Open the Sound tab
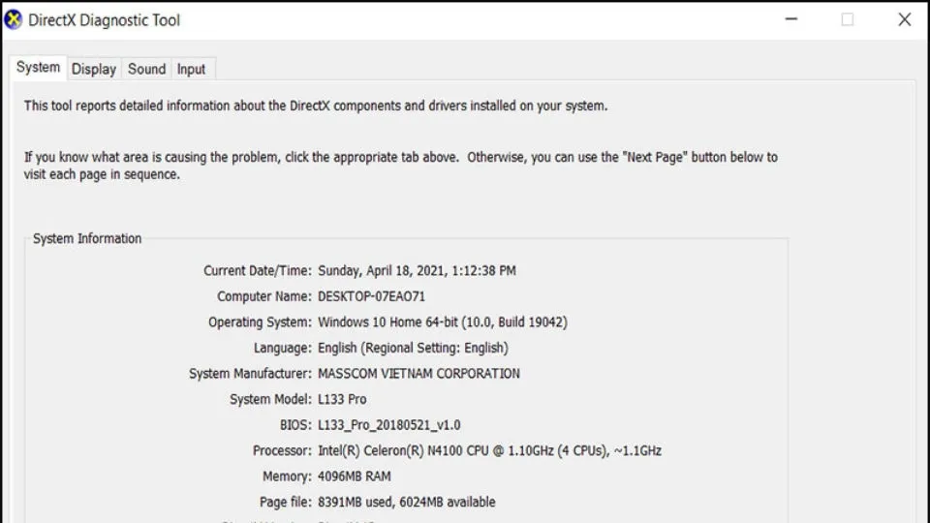This screenshot has width=930, height=523. pyautogui.click(x=146, y=69)
